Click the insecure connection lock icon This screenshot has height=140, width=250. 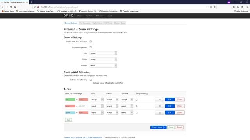pos(38,7)
